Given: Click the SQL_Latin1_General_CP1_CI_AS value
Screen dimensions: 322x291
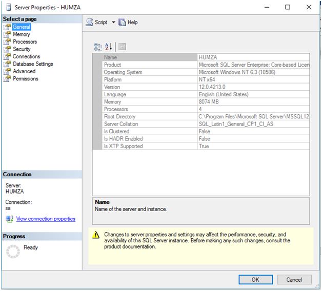Looking at the screenshot, I should click(253, 124).
